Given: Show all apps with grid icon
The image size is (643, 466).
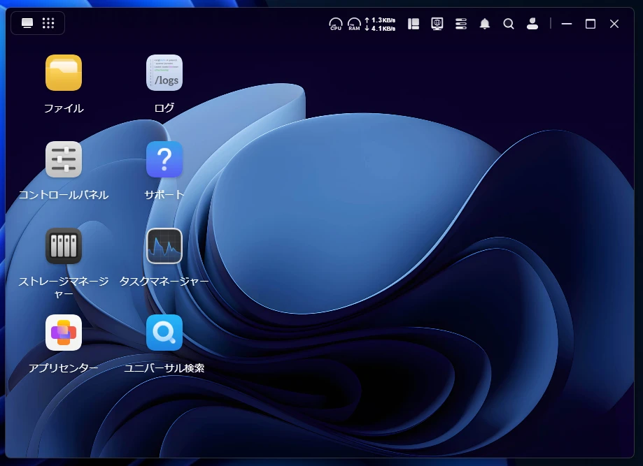Looking at the screenshot, I should 48,23.
